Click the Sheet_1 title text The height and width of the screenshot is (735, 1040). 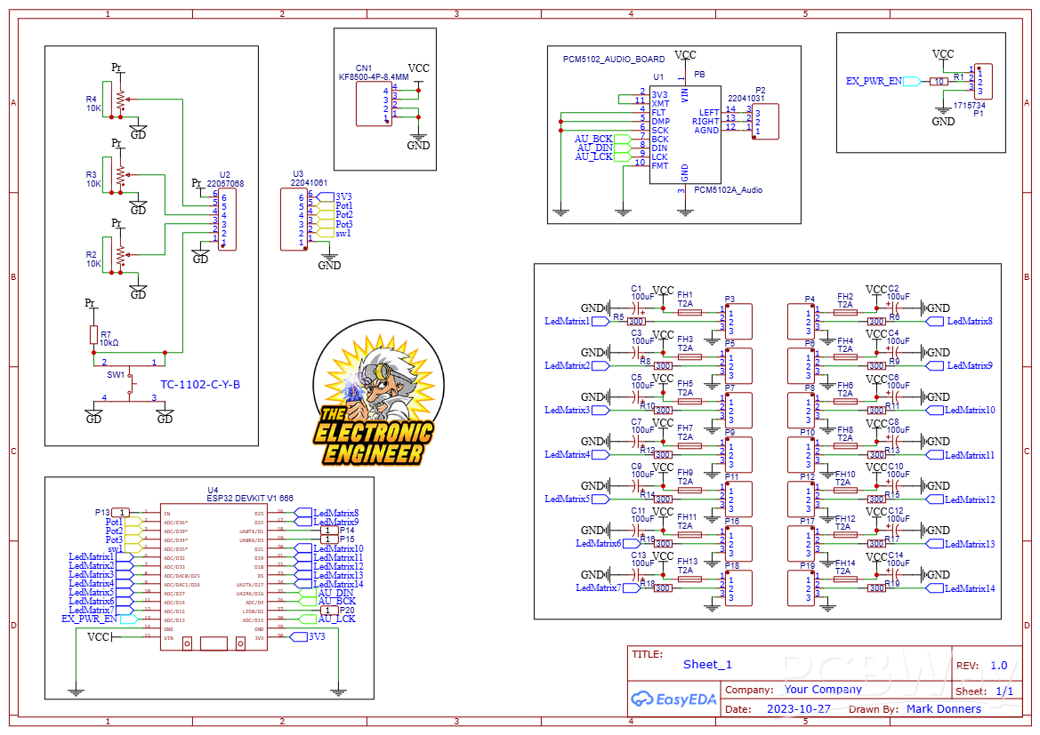click(707, 665)
